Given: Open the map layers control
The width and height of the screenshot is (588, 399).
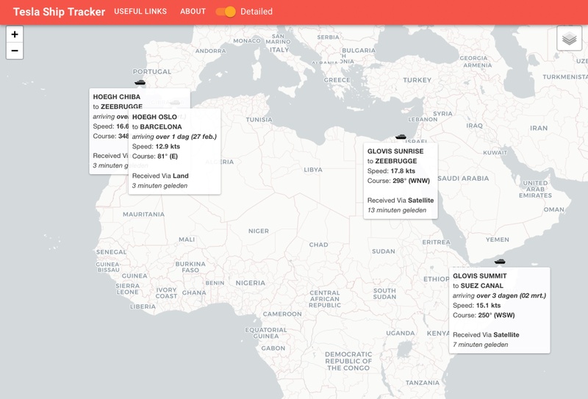Looking at the screenshot, I should click(x=569, y=38).
